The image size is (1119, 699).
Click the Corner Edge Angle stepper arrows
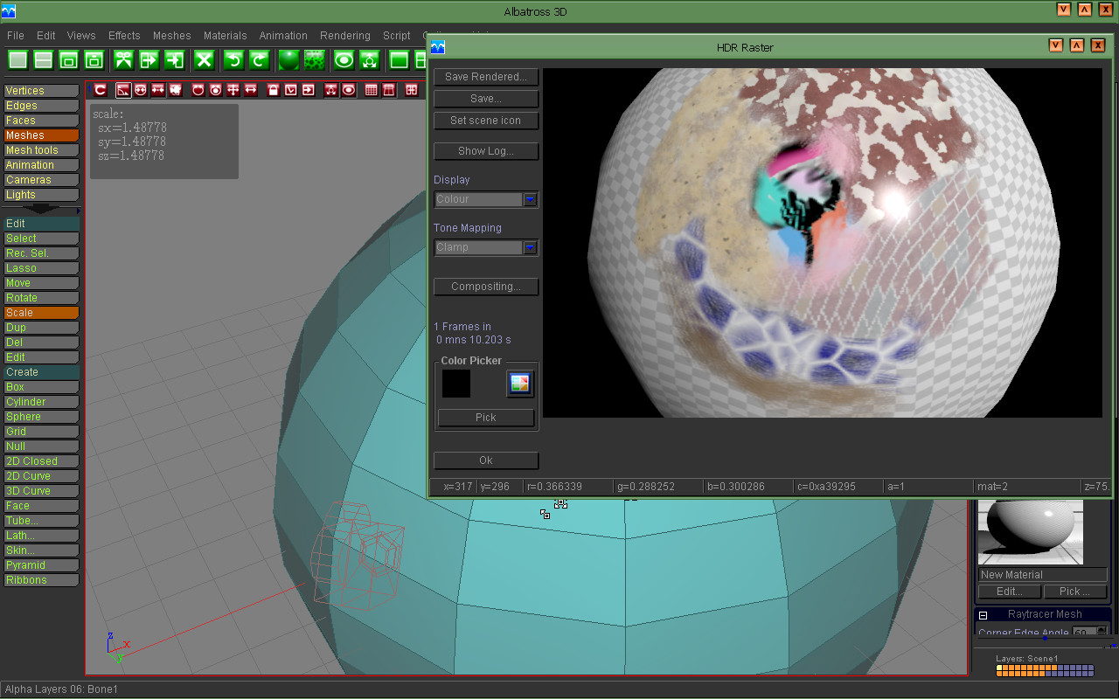[x=1102, y=631]
